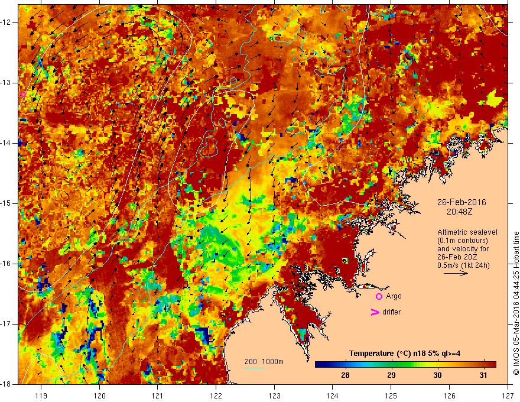Image resolution: width=520 pixels, height=402 pixels.
Task: Click the '20:48Z' time text
Action: 459,212
